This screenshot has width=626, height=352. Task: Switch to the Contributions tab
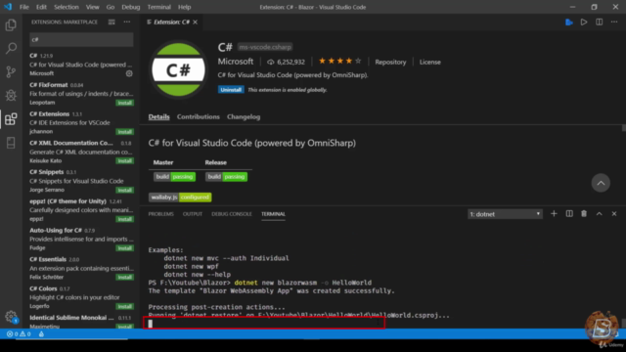(x=199, y=117)
